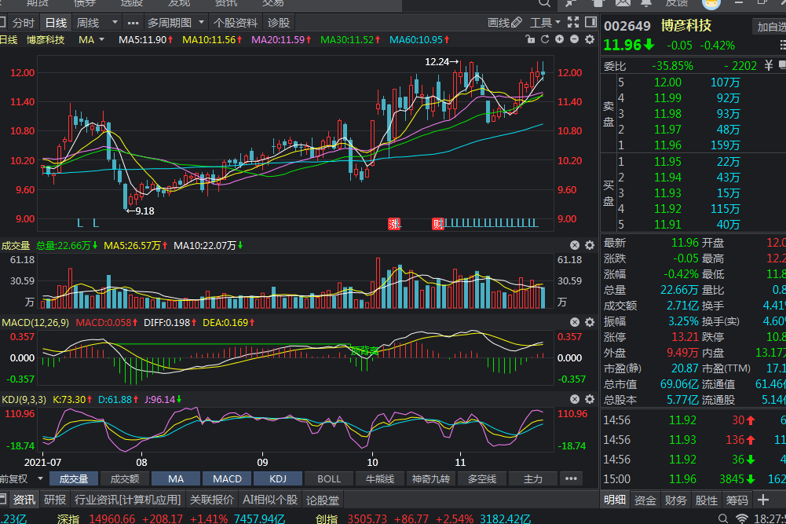786x524 pixels.
Task: Open settings gear for MACD indicator
Action: tap(589, 322)
